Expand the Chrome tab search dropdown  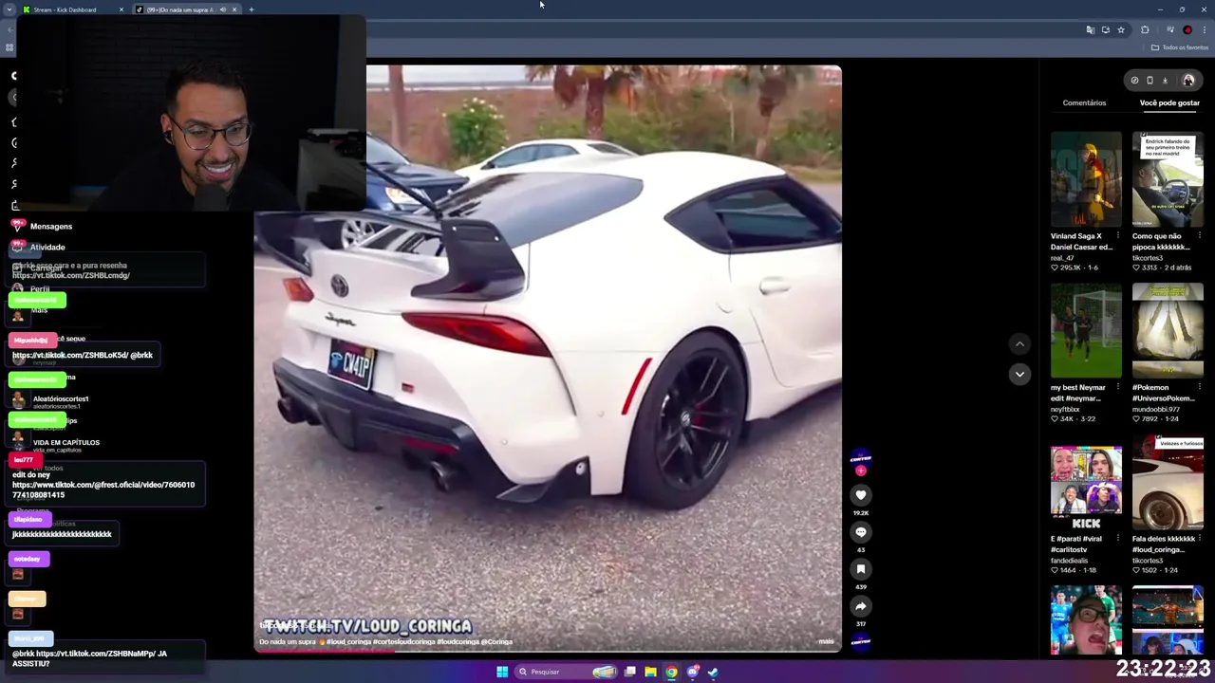(8, 9)
